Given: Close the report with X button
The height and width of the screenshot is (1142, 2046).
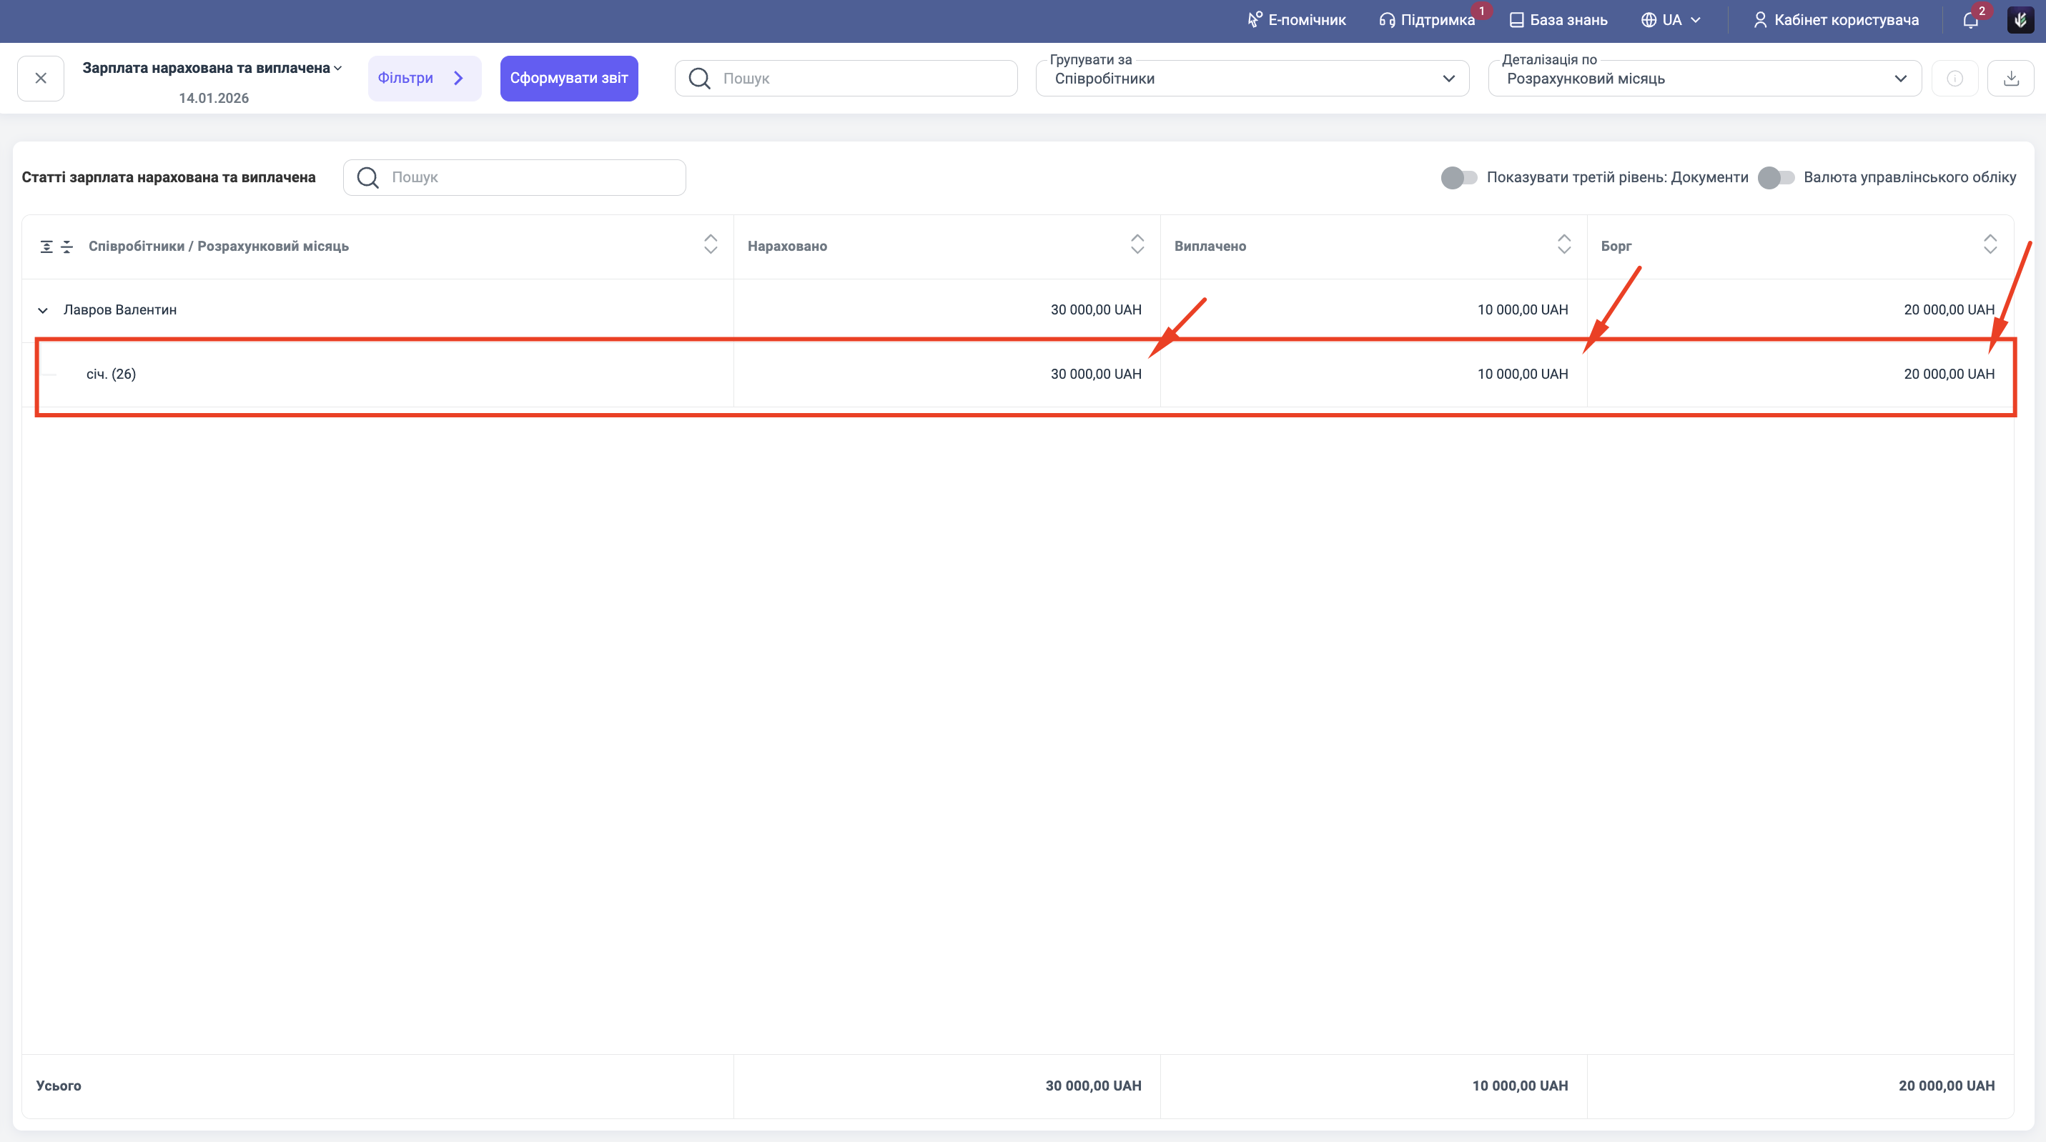Looking at the screenshot, I should click(41, 78).
